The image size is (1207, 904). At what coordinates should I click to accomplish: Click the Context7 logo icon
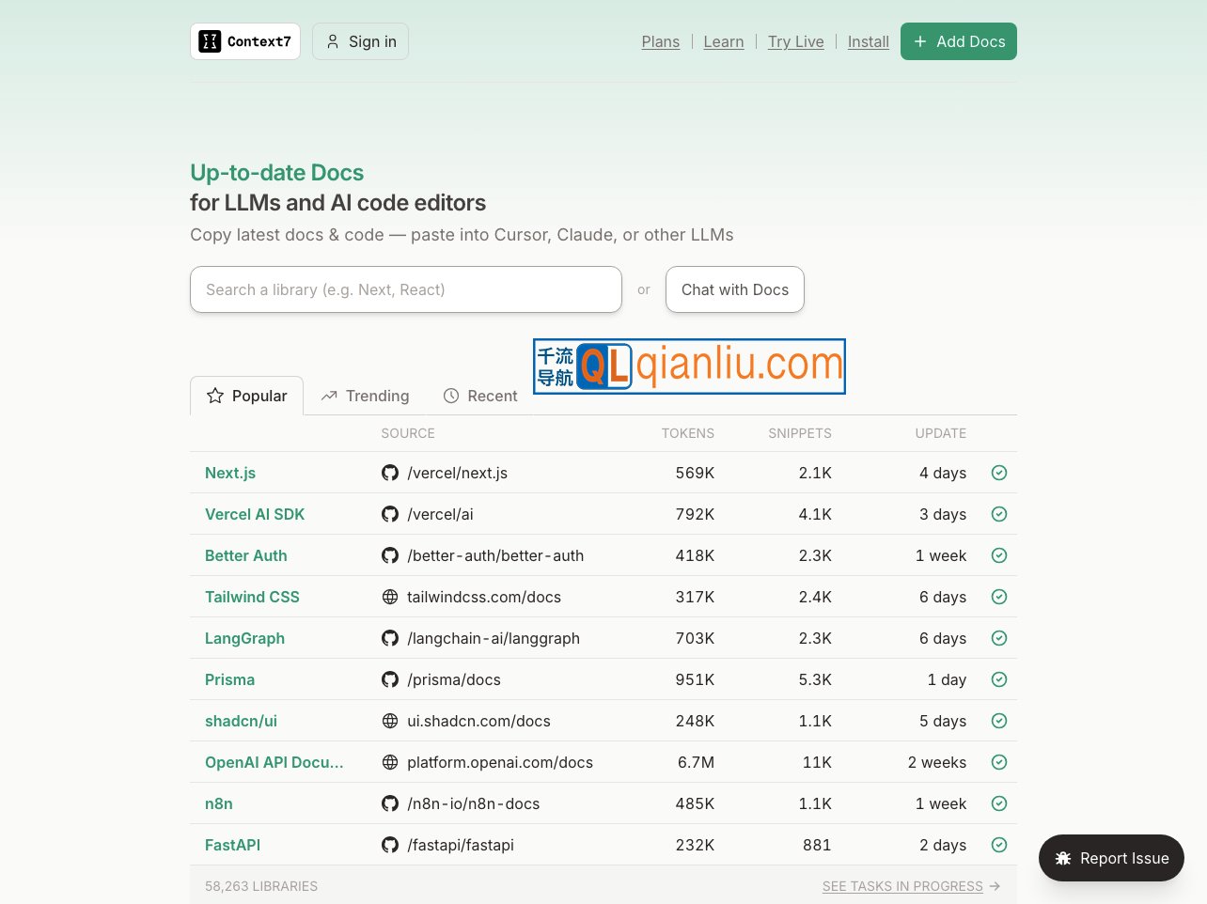click(211, 41)
